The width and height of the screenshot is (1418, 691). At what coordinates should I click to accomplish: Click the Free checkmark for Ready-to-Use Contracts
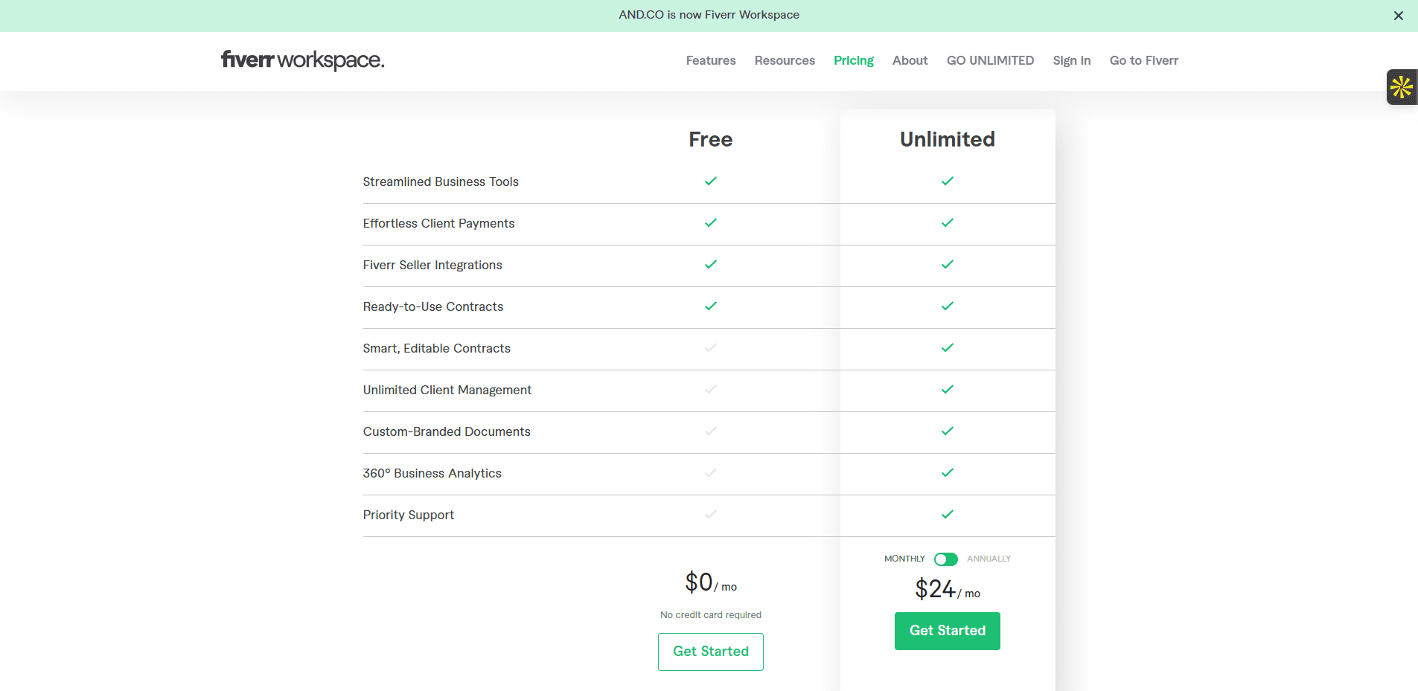(711, 306)
